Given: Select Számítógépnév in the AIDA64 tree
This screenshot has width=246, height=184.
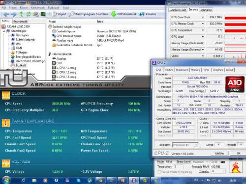Looking at the screenshot, I should click(x=23, y=39).
